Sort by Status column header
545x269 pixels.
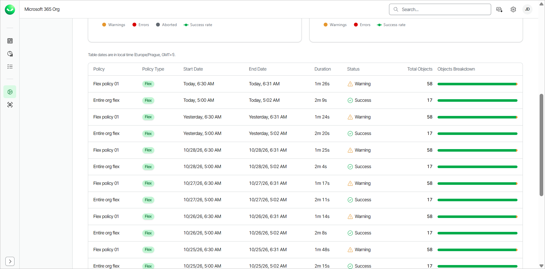pyautogui.click(x=353, y=69)
